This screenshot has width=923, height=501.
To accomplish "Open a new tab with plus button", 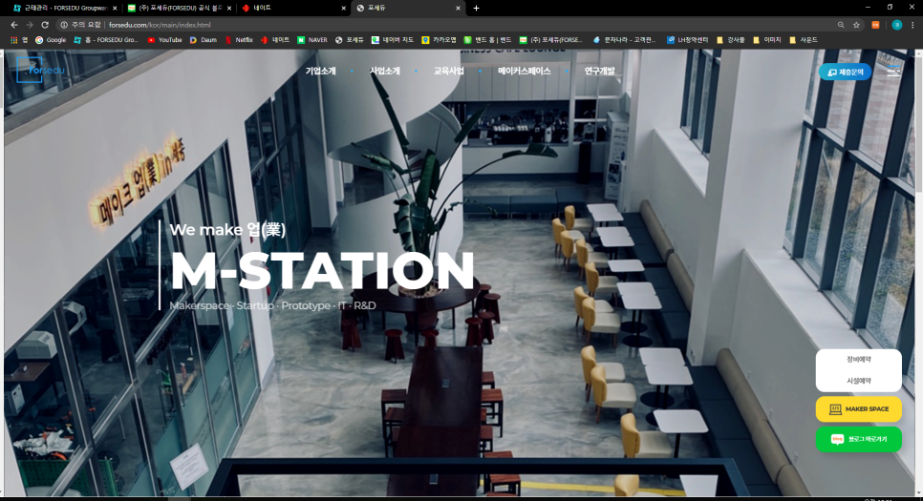I will click(x=476, y=9).
